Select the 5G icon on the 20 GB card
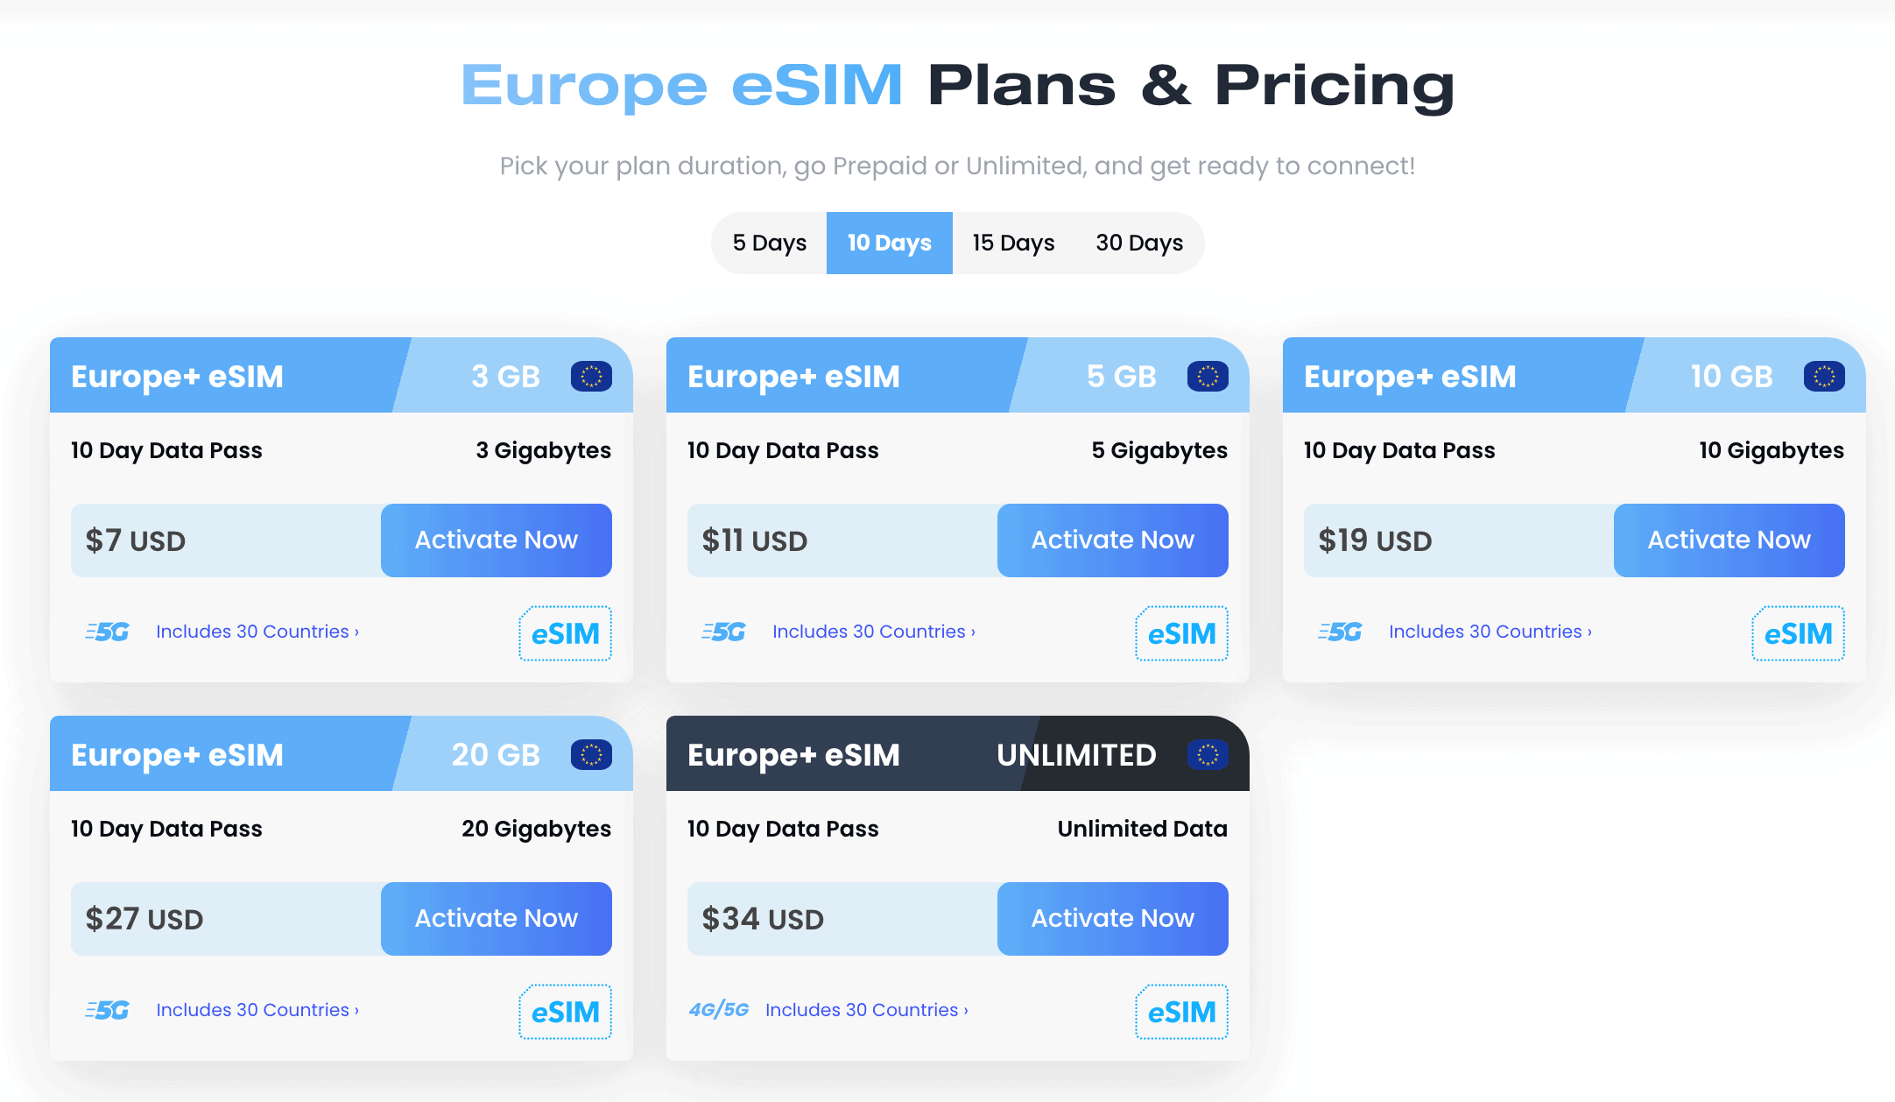Screen dimensions: 1895x1102 (x=107, y=1009)
